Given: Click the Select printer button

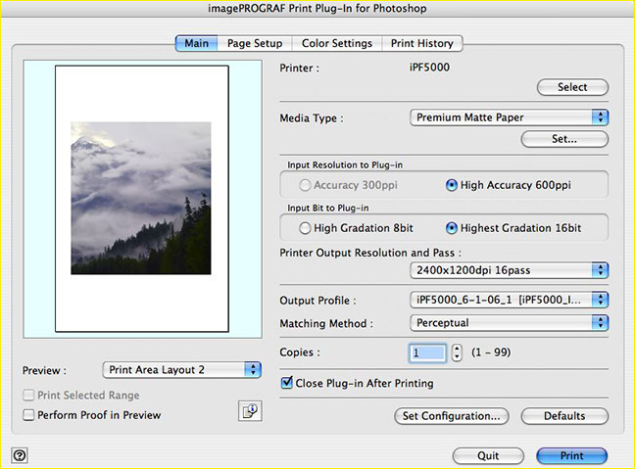Looking at the screenshot, I should [x=572, y=87].
